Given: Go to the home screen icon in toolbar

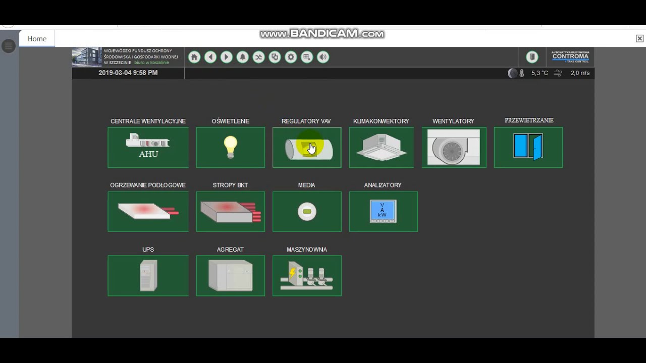Looking at the screenshot, I should coord(194,57).
